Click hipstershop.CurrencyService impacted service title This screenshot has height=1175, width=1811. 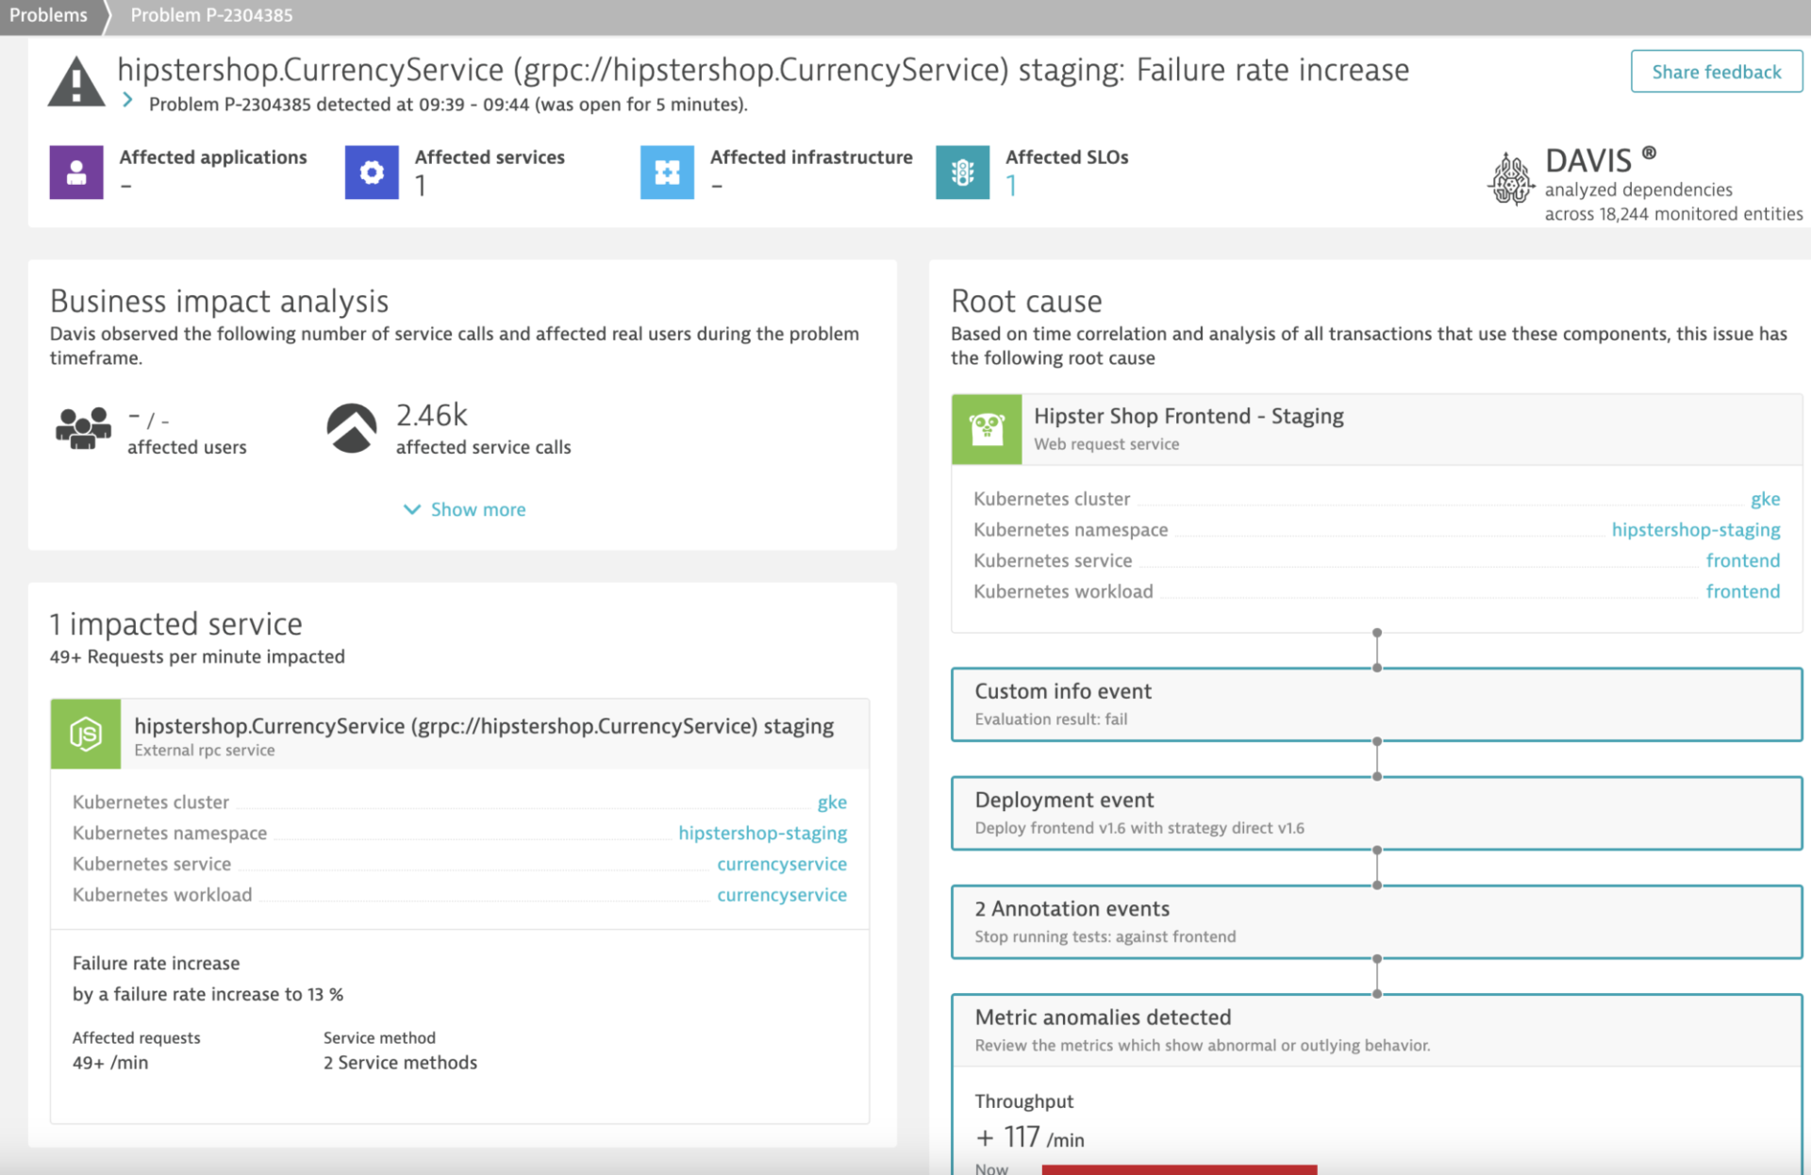pos(484,726)
